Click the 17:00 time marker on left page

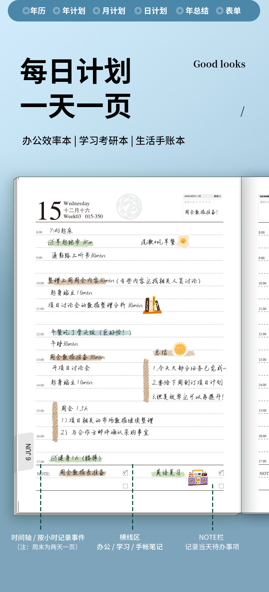(40, 462)
